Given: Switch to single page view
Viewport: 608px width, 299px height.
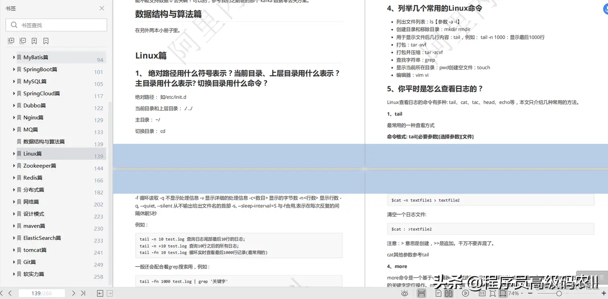Looking at the screenshot, I should [x=439, y=293].
